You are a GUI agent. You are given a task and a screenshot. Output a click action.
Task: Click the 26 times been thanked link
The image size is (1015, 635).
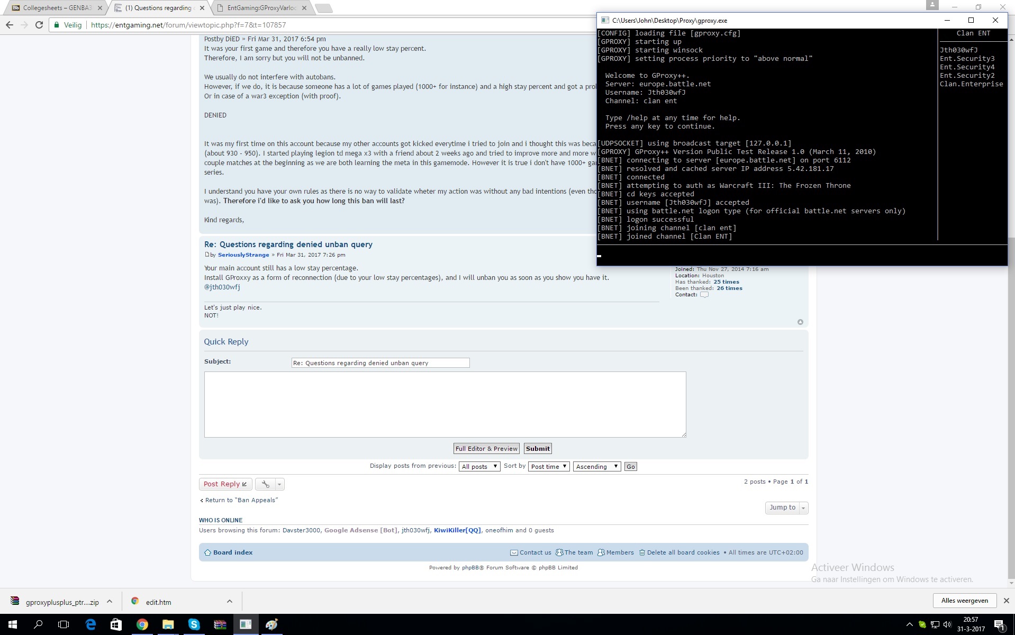click(729, 288)
